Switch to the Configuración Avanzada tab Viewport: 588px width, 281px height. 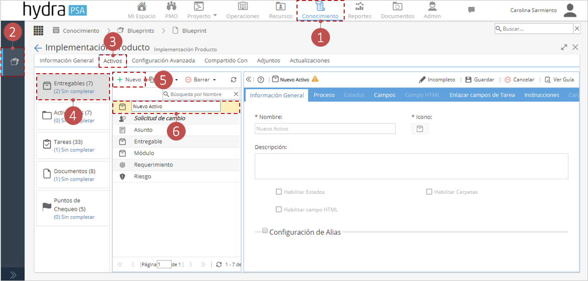click(x=163, y=60)
